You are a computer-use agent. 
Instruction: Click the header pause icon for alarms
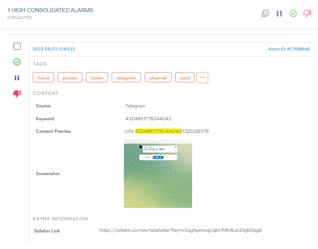[x=279, y=14]
